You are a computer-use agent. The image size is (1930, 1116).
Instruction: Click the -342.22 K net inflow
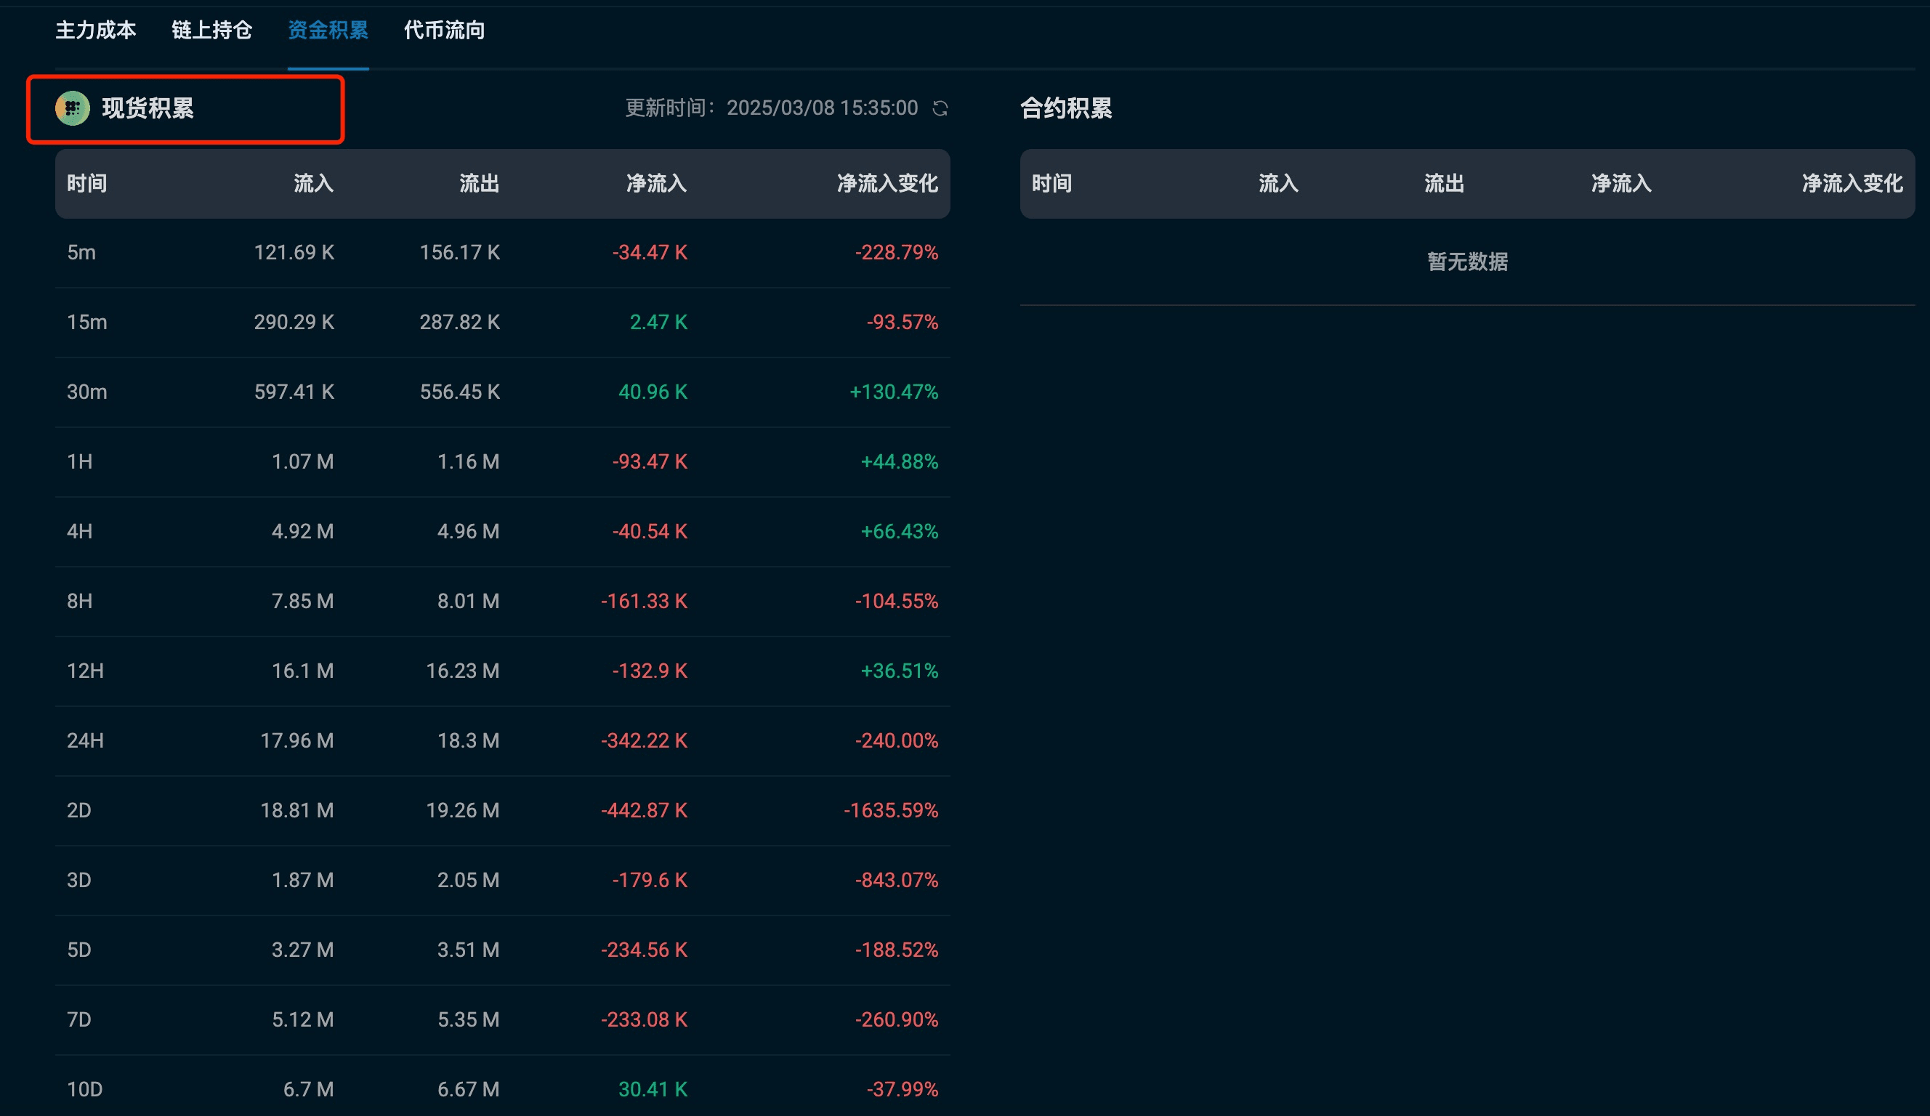click(644, 740)
